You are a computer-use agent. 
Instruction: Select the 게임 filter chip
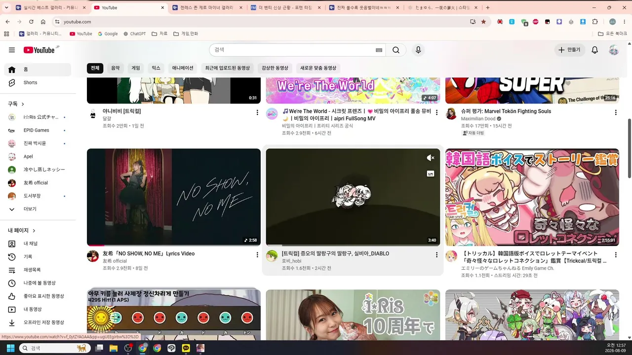pyautogui.click(x=136, y=68)
